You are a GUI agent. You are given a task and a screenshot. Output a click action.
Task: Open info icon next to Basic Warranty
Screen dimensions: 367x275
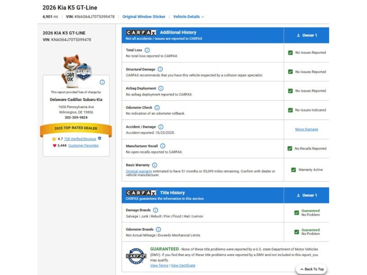pos(154,165)
